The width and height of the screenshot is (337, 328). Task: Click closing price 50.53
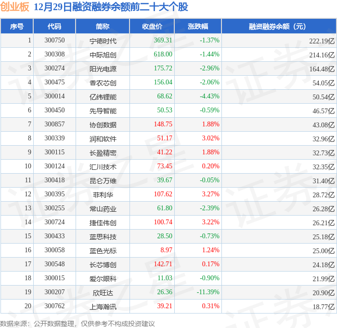click(165, 110)
